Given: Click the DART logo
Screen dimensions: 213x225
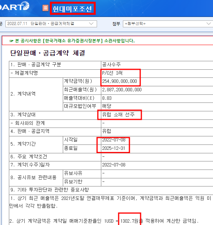Looking at the screenshot, I should [x=14, y=6].
